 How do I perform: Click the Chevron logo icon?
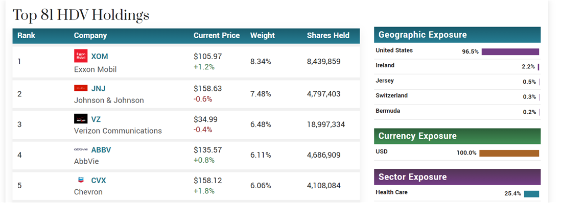[x=81, y=180]
